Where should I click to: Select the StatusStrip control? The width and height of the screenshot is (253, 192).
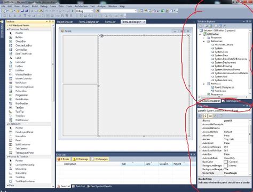[21, 173]
